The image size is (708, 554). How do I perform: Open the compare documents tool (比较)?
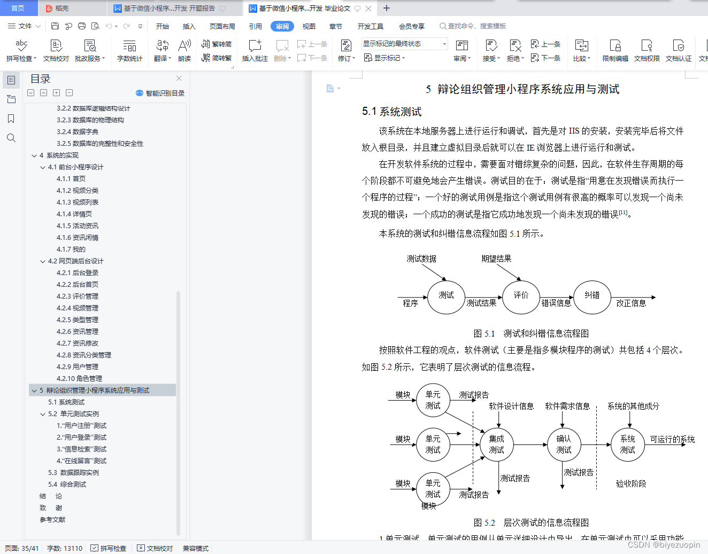pyautogui.click(x=581, y=50)
